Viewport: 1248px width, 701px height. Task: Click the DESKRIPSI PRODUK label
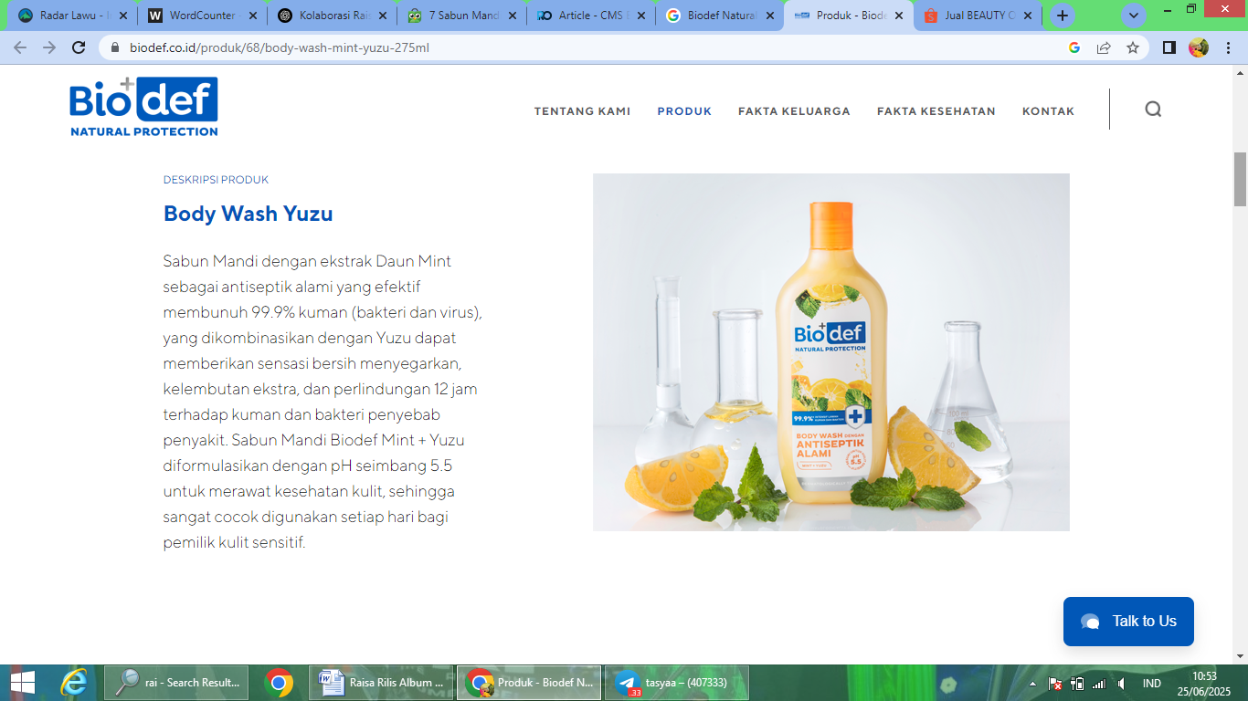[x=216, y=180]
